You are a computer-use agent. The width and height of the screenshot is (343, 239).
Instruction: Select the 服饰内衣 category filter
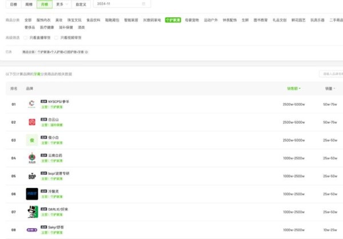click(43, 20)
